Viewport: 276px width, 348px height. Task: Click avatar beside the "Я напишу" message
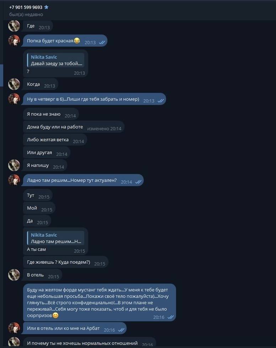[x=14, y=165]
